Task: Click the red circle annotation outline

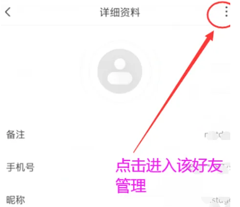Action: pos(219,15)
